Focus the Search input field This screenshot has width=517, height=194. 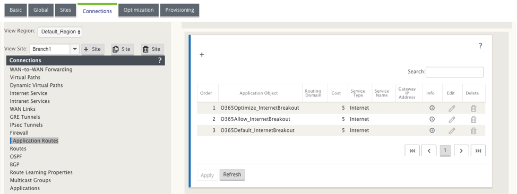point(455,72)
